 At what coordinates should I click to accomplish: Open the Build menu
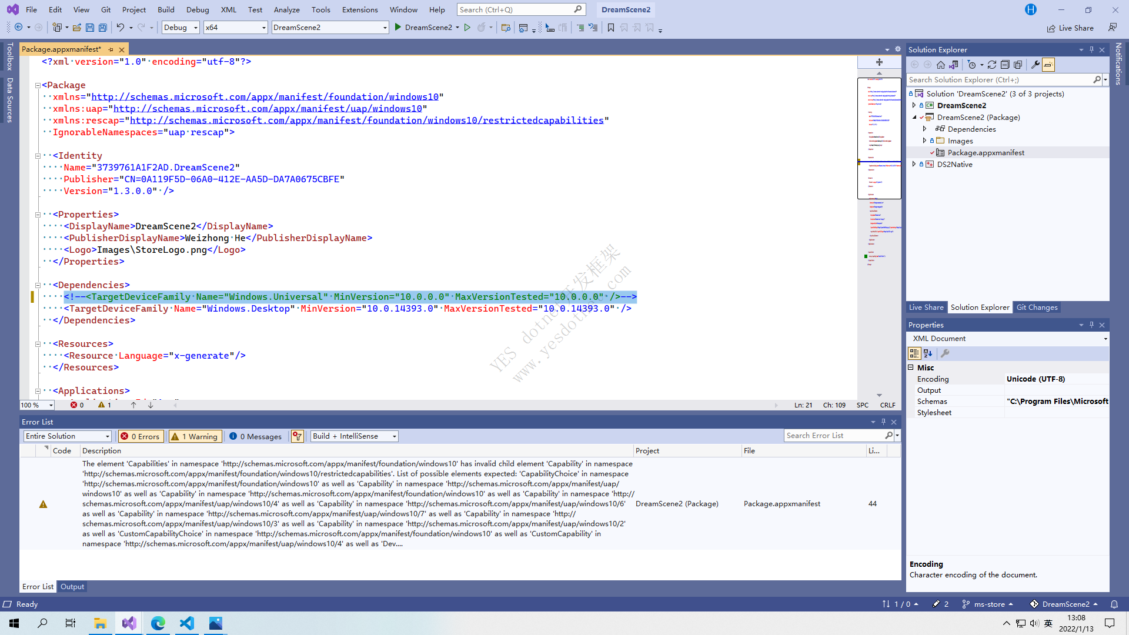pos(166,9)
